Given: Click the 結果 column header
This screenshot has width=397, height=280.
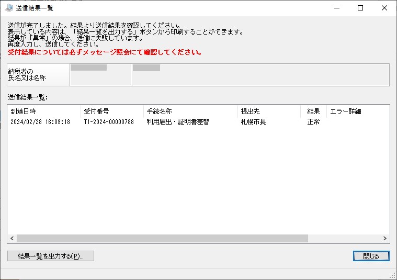Looking at the screenshot, I should tap(314, 111).
